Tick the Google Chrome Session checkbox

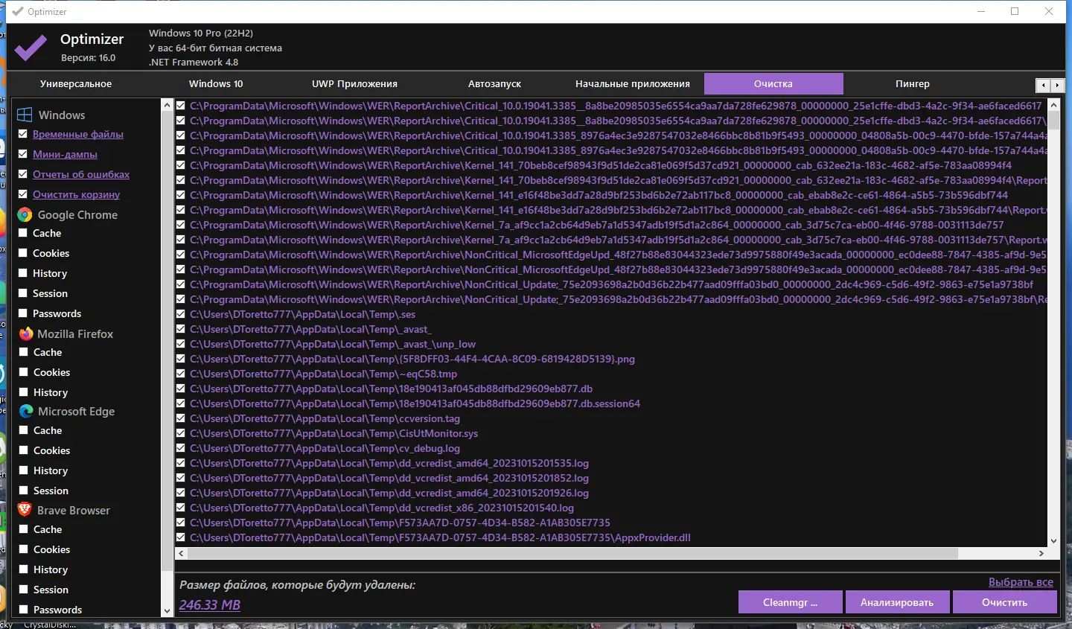click(23, 293)
